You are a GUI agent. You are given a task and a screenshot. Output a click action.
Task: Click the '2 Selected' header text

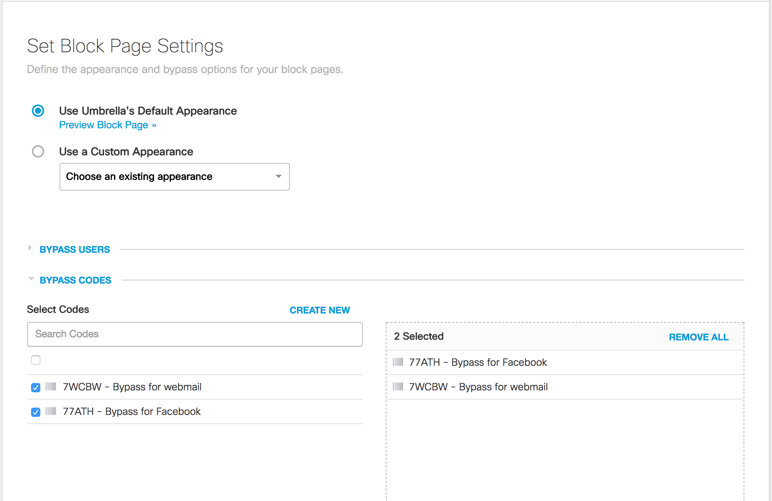(419, 336)
